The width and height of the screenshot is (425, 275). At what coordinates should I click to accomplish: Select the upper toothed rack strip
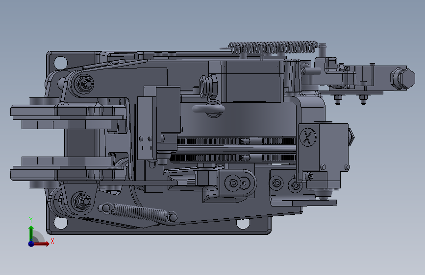point(236,141)
